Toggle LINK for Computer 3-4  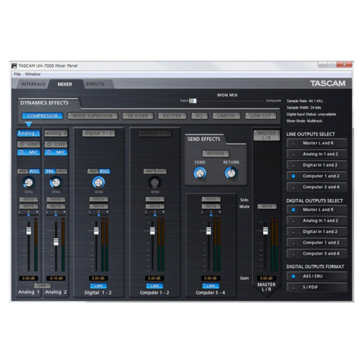coord(211,286)
